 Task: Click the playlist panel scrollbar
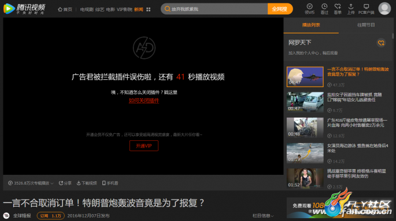pos(393,36)
